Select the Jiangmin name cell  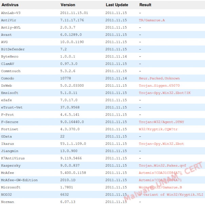pos(10,151)
